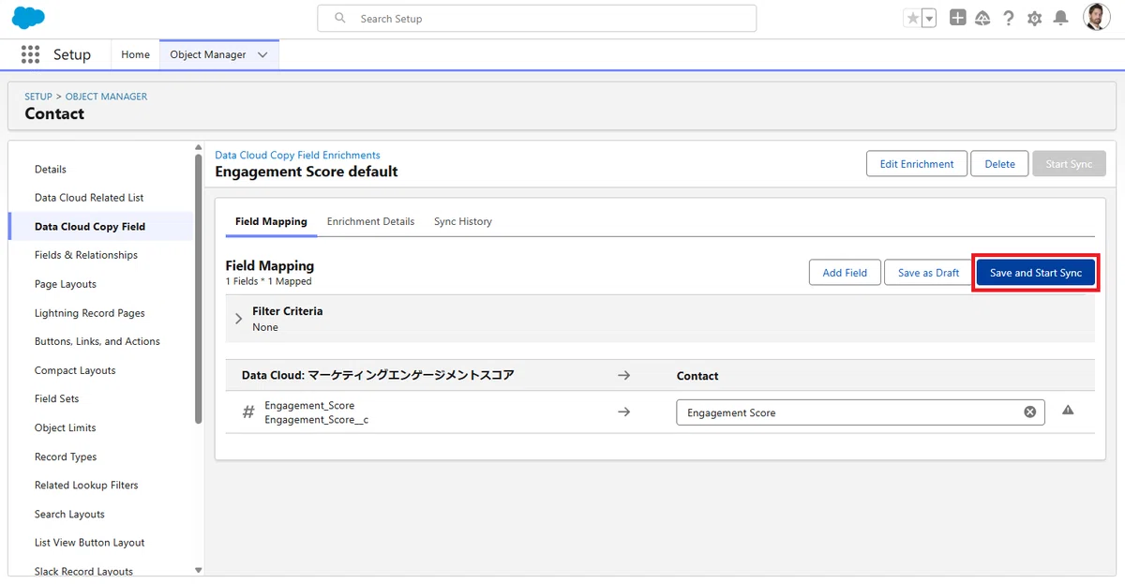Switch to the Sync History tab
This screenshot has height=584, width=1125.
[463, 221]
